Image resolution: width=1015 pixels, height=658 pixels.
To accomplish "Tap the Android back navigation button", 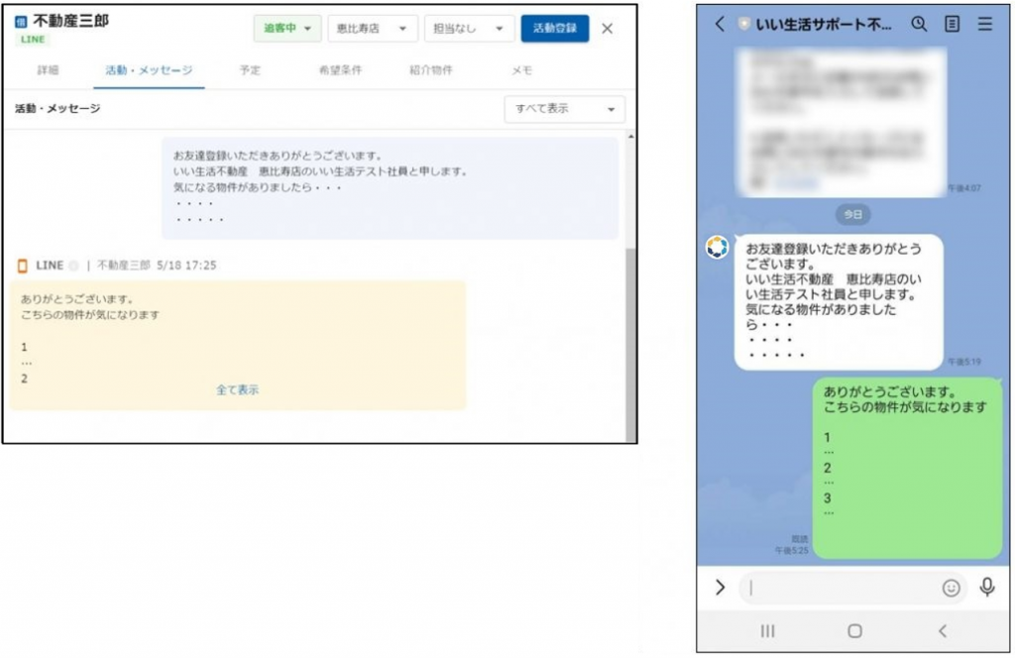I will pos(943,631).
